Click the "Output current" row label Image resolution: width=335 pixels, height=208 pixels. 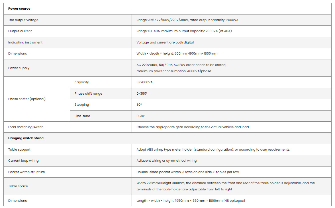[x=20, y=31]
